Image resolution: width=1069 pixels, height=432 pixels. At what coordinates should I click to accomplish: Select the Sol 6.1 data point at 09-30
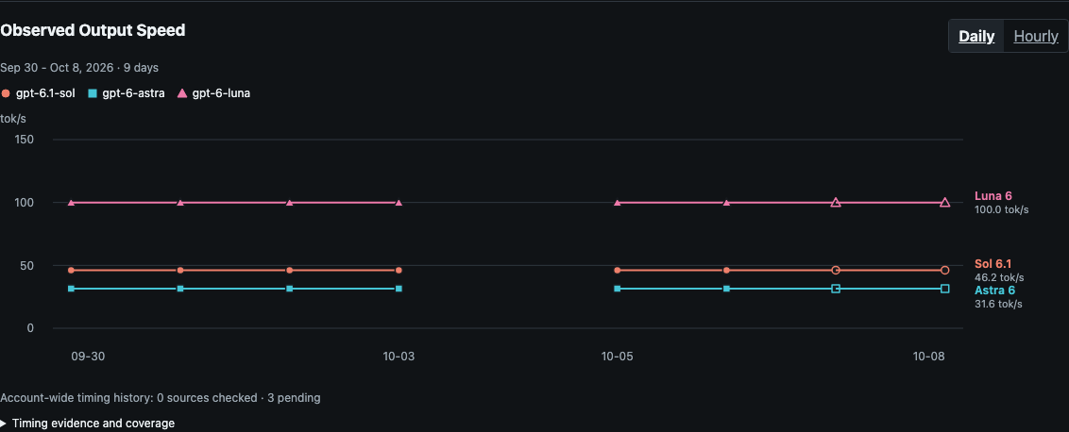click(71, 271)
